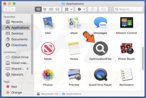Click the Edit Tags toolbar button

coord(103,9)
